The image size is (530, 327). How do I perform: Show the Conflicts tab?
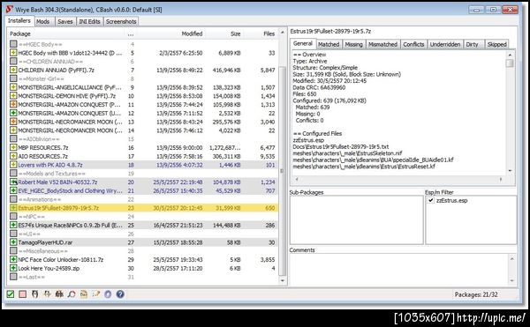[413, 44]
